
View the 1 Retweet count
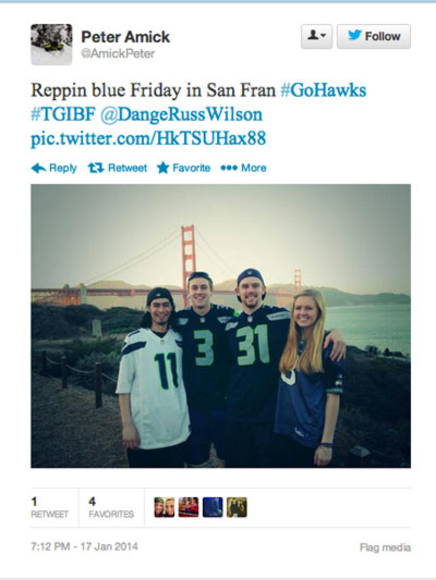(50, 507)
